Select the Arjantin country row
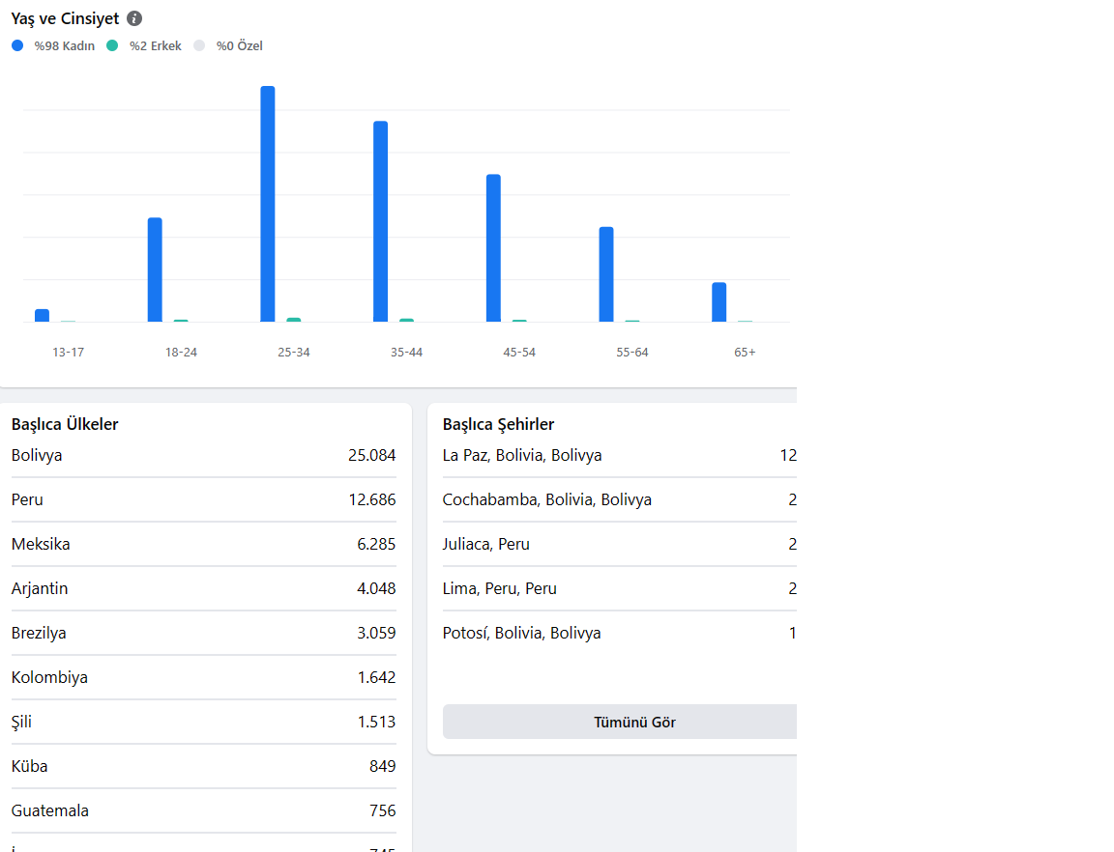Screen dimensions: 1114x852 (x=204, y=588)
